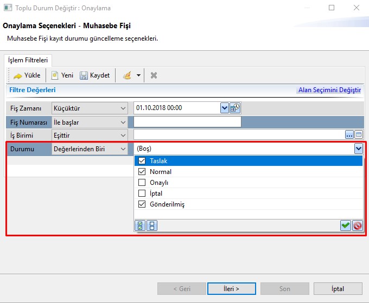The image size is (369, 303).
Task: Click the deselect-all icon in dropdown footer
Action: (152, 226)
